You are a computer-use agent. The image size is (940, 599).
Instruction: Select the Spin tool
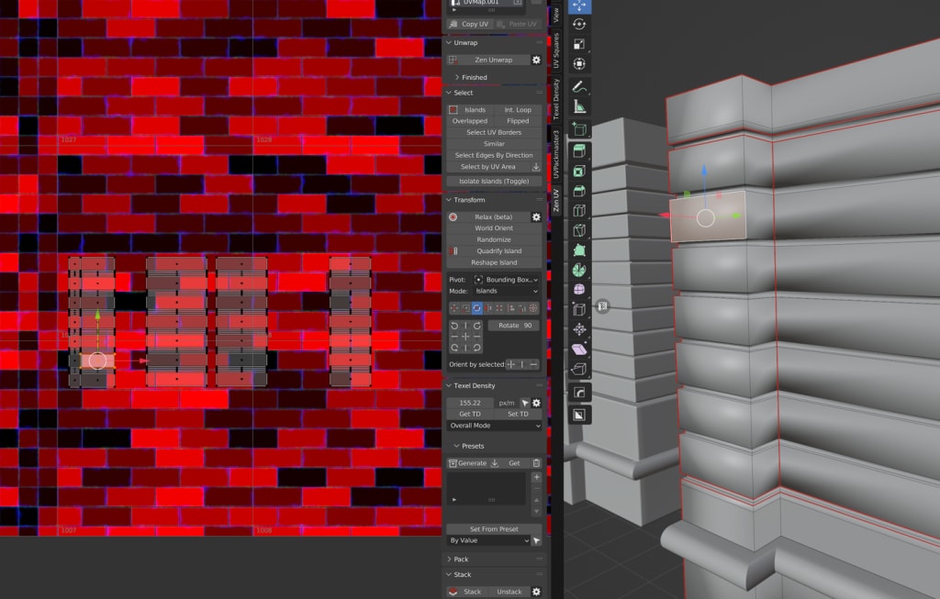click(x=579, y=271)
